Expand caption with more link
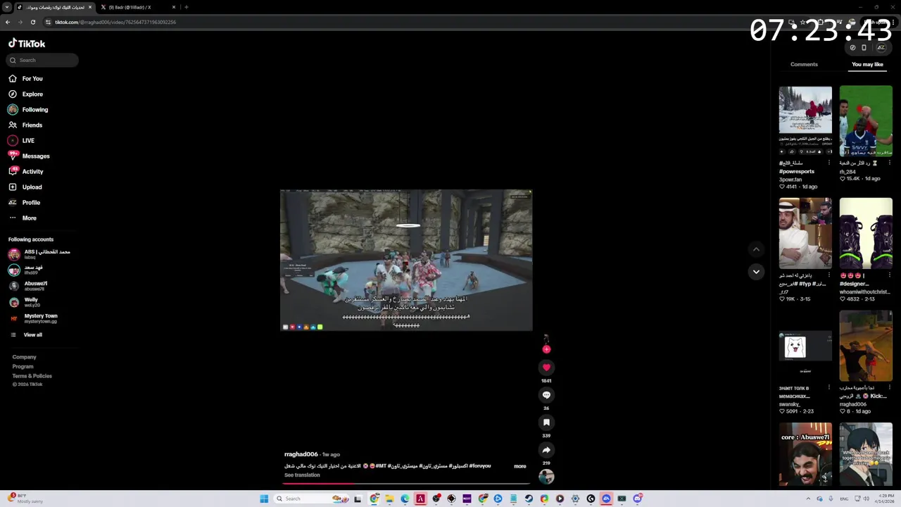The height and width of the screenshot is (507, 901). 519,466
